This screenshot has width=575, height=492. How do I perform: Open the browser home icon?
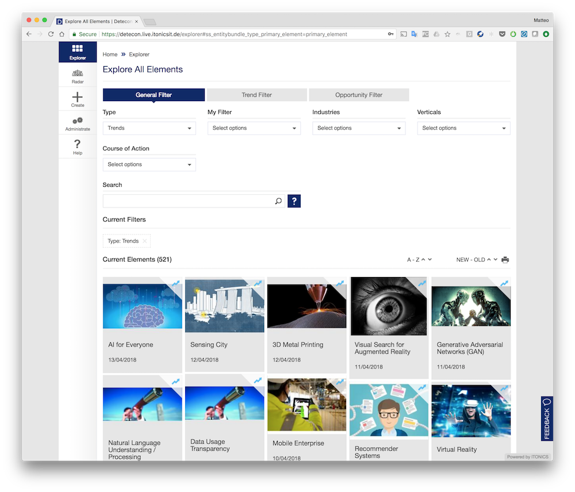point(62,34)
